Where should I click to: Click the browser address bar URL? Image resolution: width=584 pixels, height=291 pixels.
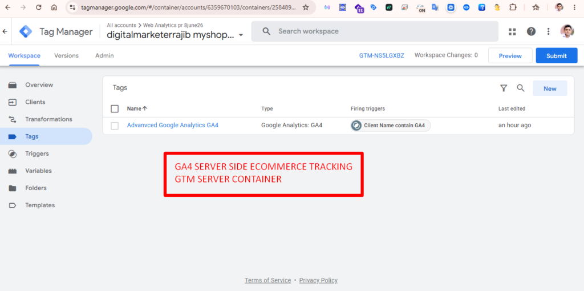(x=188, y=7)
